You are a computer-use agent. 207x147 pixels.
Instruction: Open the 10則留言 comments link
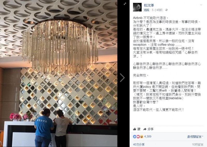pos(198,144)
